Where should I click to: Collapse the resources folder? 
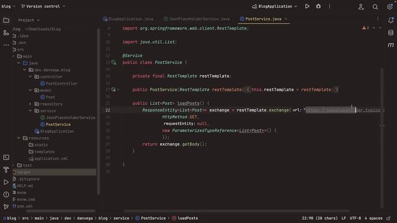click(x=19, y=138)
